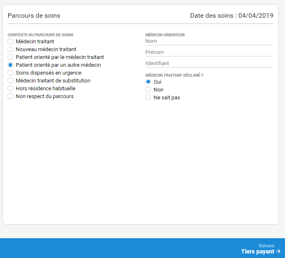Viewport: 285px width, 258px height.
Task: Pick 'Soins dispensés en urgence' option
Action: (11, 73)
